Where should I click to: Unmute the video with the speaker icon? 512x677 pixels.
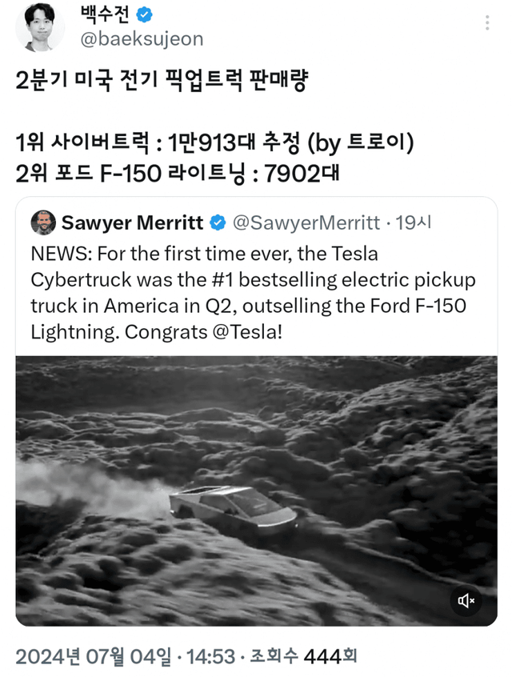tap(466, 600)
